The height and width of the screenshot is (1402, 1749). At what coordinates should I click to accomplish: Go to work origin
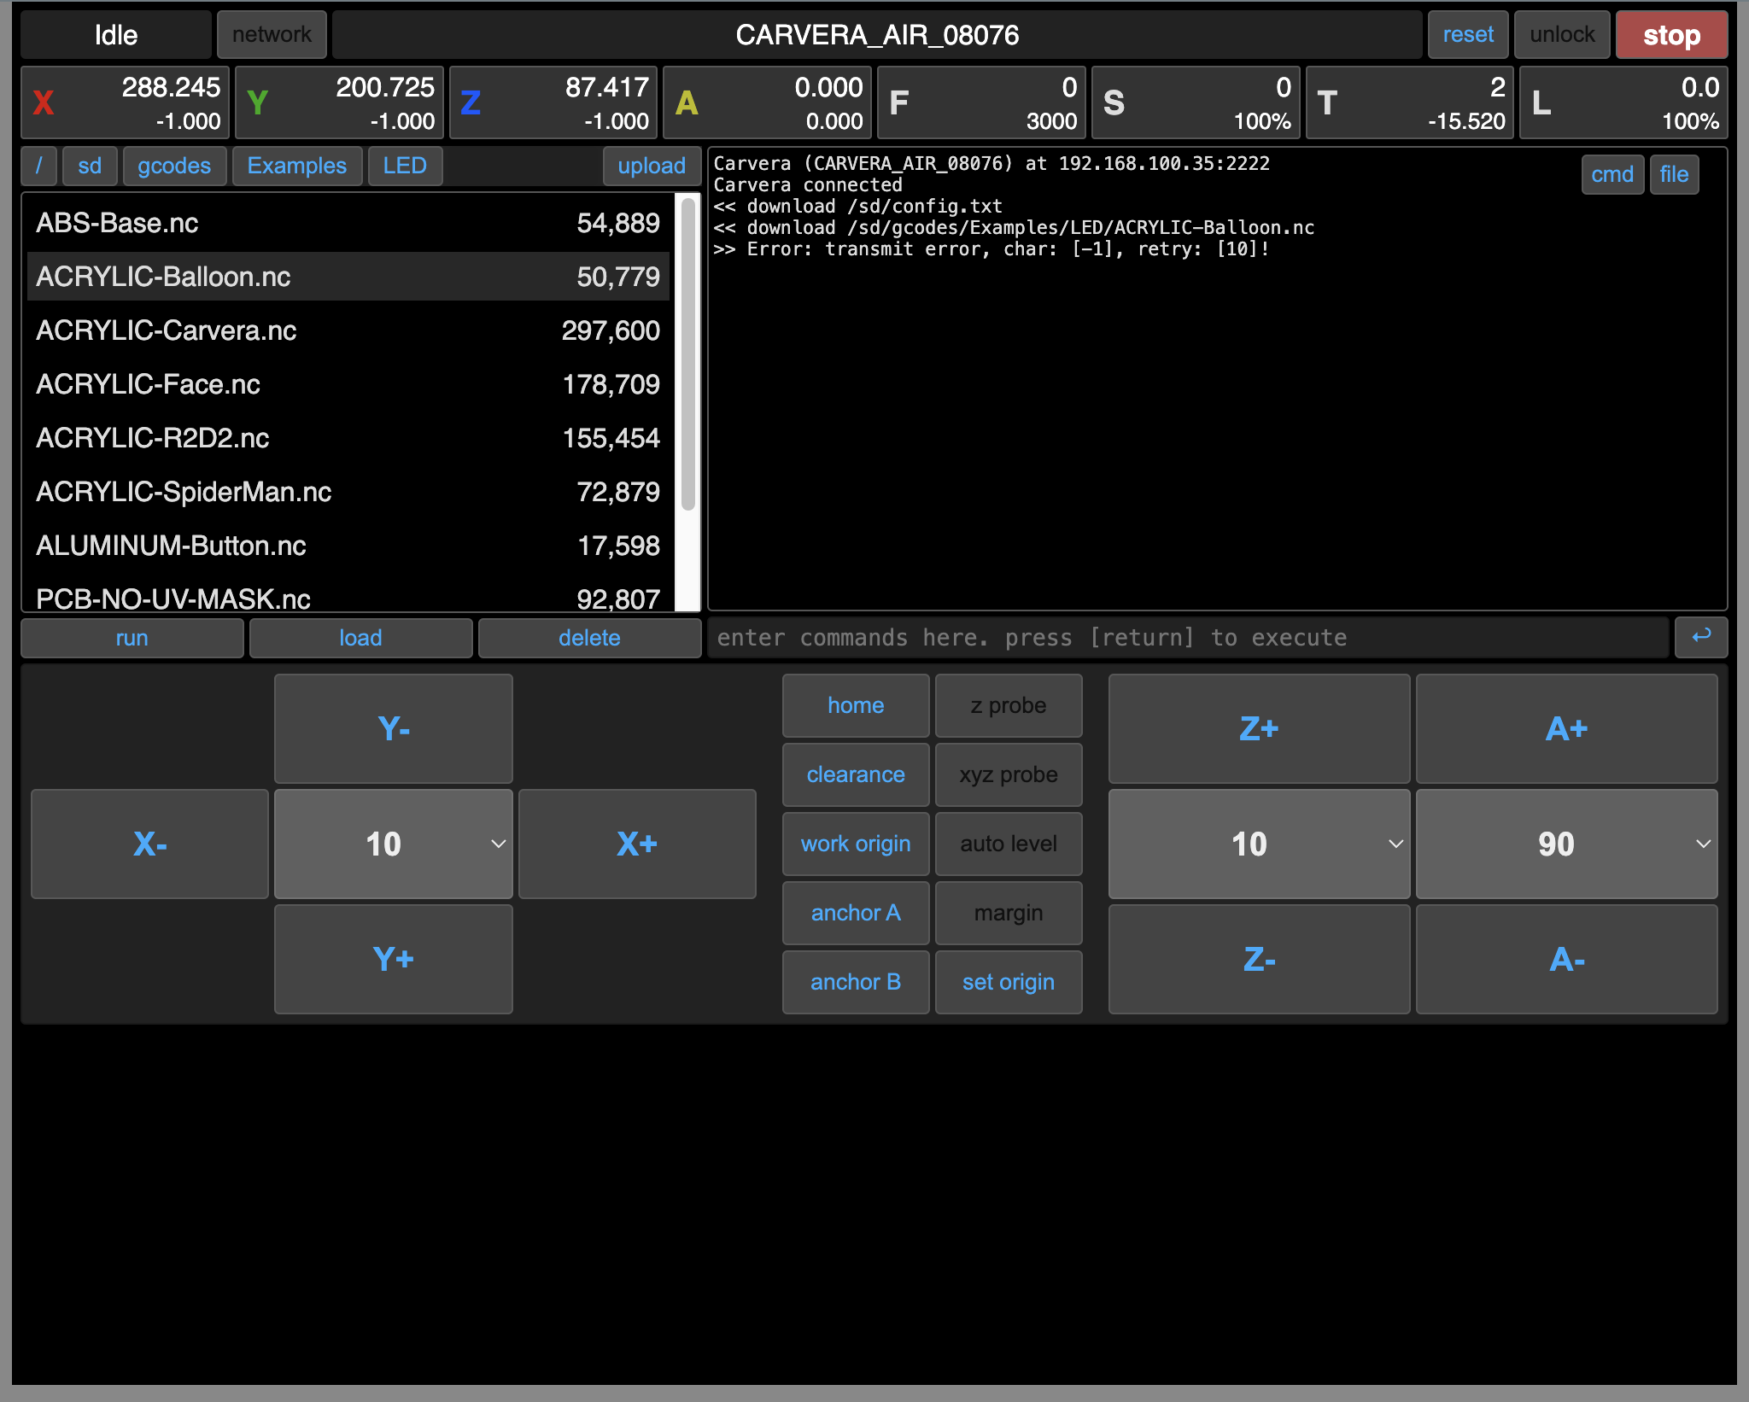[856, 844]
